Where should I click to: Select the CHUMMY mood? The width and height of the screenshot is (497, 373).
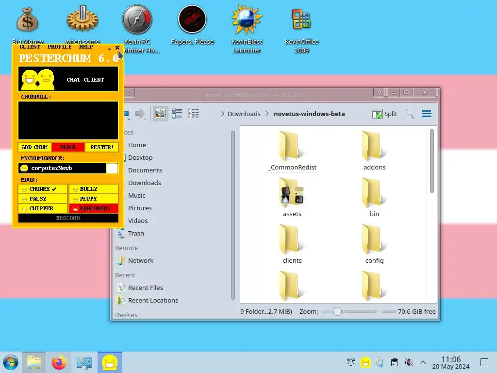click(43, 189)
